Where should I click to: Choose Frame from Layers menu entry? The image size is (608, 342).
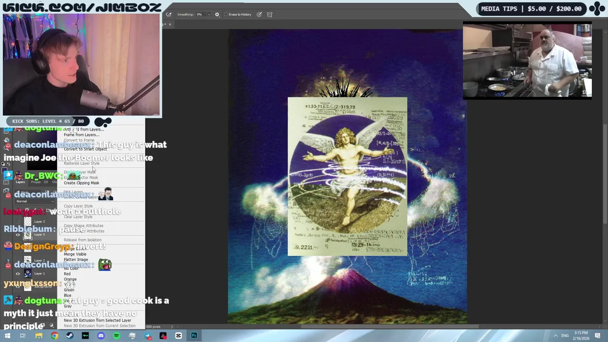81,135
